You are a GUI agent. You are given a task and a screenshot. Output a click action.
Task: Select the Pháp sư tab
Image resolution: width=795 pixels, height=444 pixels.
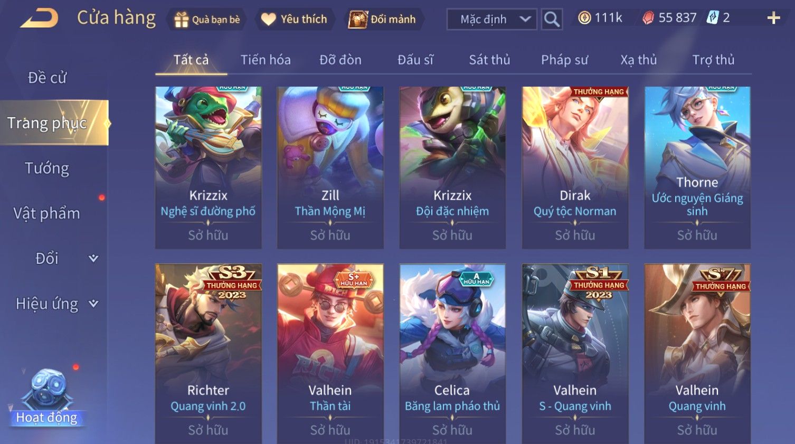pos(564,60)
